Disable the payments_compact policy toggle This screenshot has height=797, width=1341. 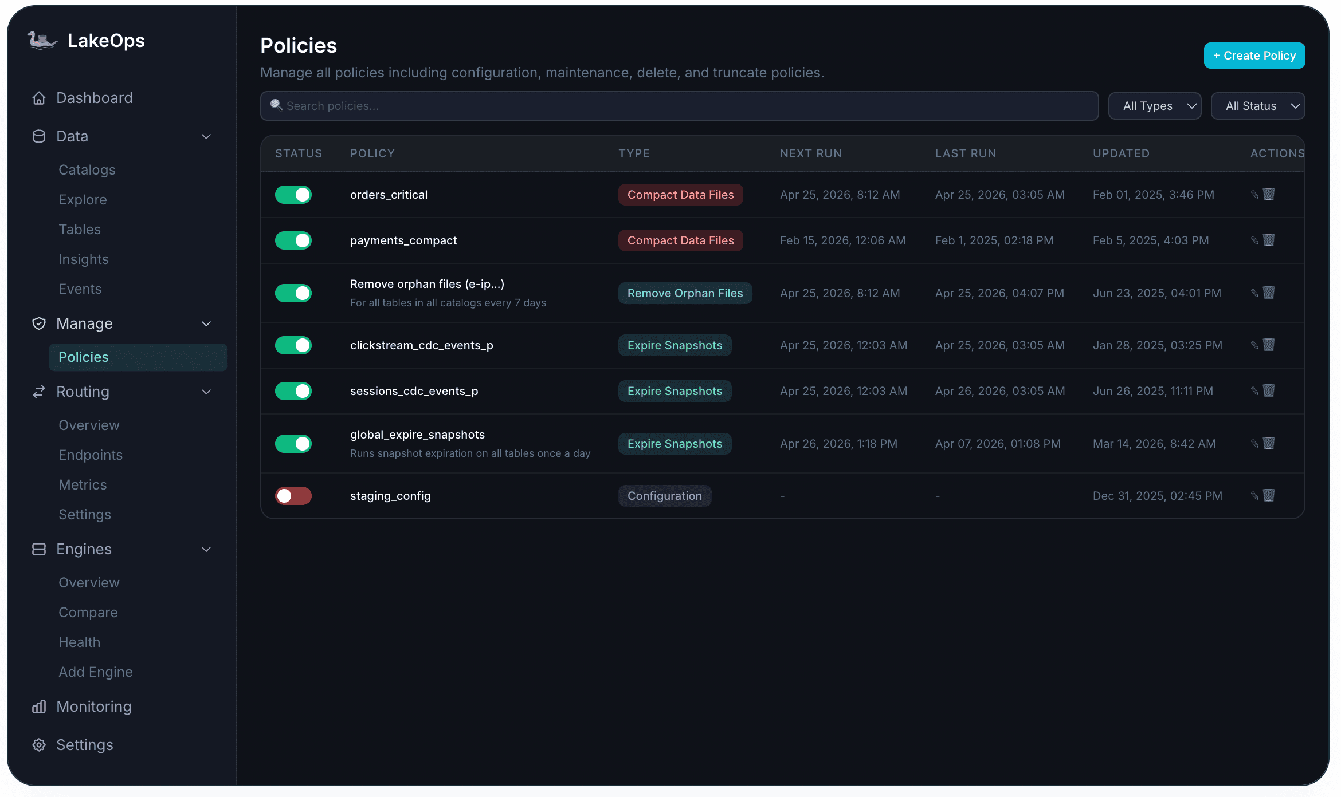[293, 240]
